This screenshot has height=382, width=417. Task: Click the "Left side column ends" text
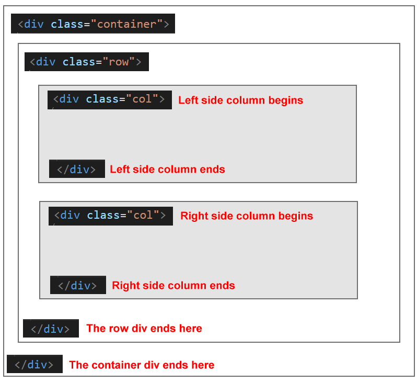pos(167,169)
